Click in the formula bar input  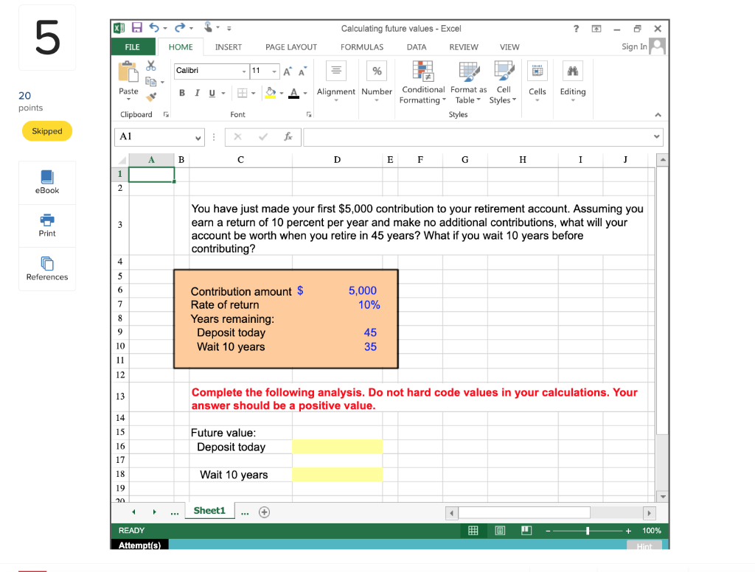(477, 137)
